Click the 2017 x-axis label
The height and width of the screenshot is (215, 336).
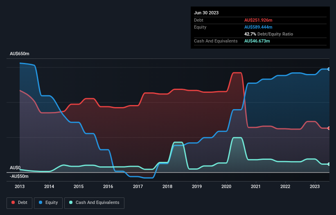point(138,186)
